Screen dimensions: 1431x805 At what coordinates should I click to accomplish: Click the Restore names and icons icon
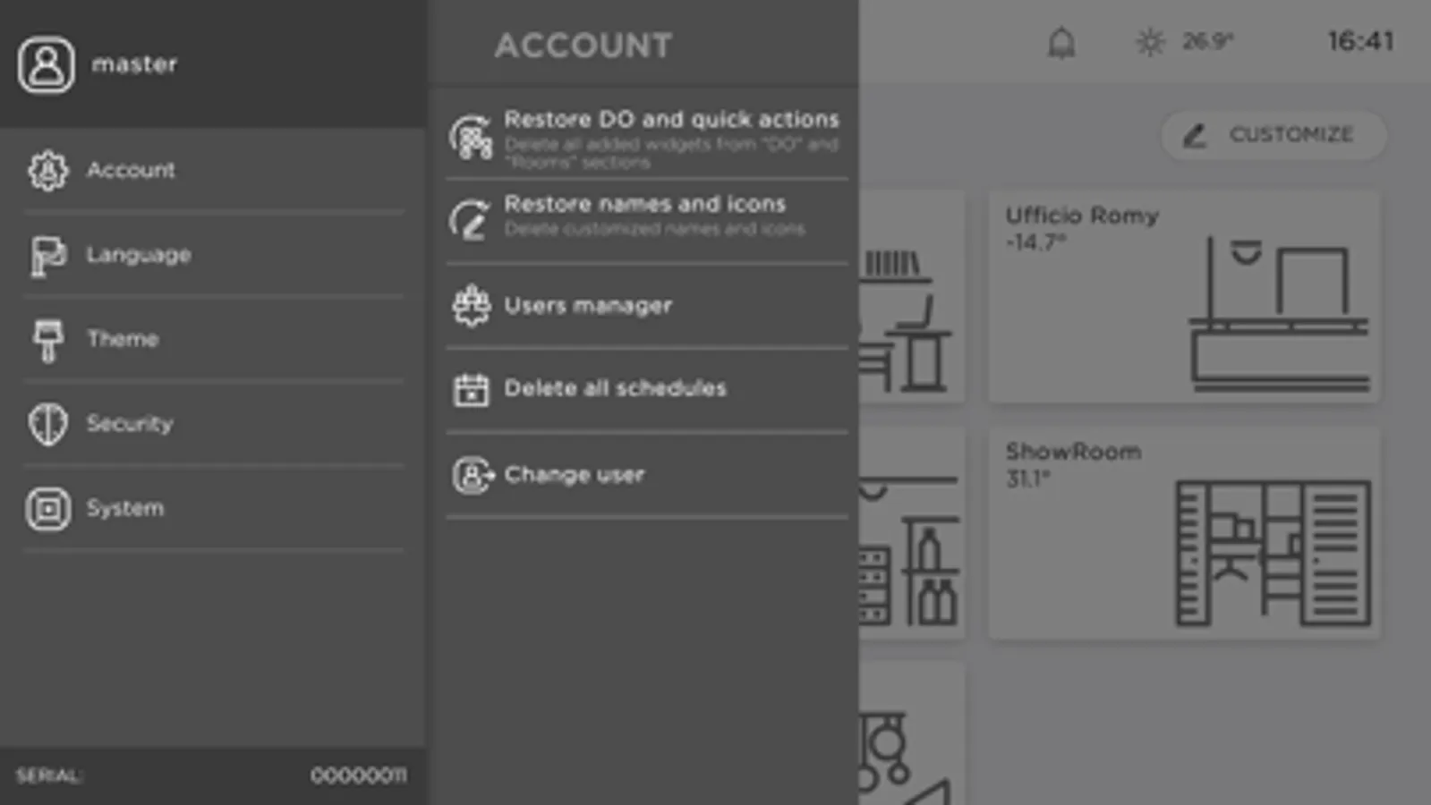(471, 220)
